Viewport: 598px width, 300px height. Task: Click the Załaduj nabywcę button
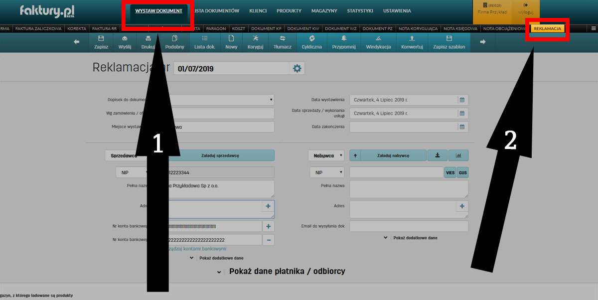pyautogui.click(x=392, y=155)
